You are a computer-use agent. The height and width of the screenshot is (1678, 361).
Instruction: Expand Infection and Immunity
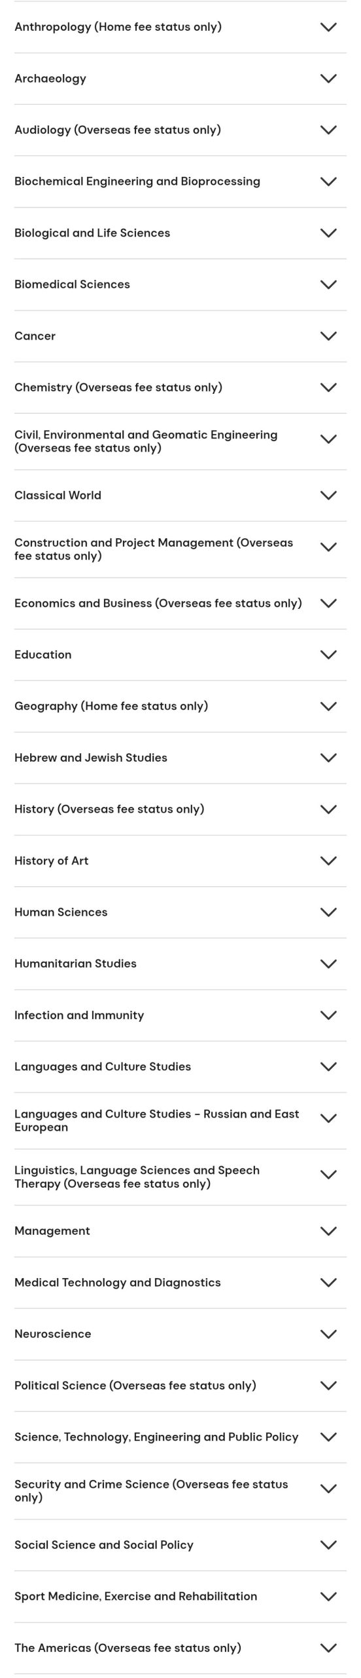click(180, 1015)
